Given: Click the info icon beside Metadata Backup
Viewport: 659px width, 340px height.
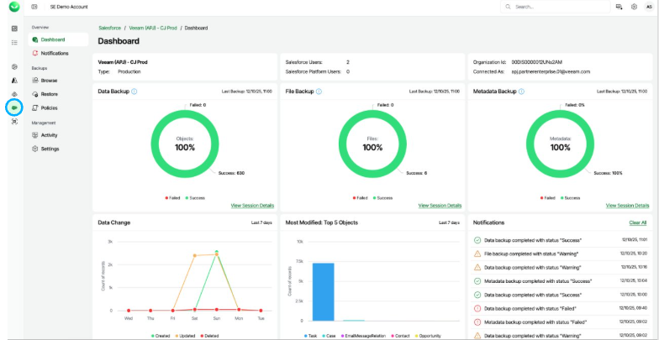Looking at the screenshot, I should [522, 91].
